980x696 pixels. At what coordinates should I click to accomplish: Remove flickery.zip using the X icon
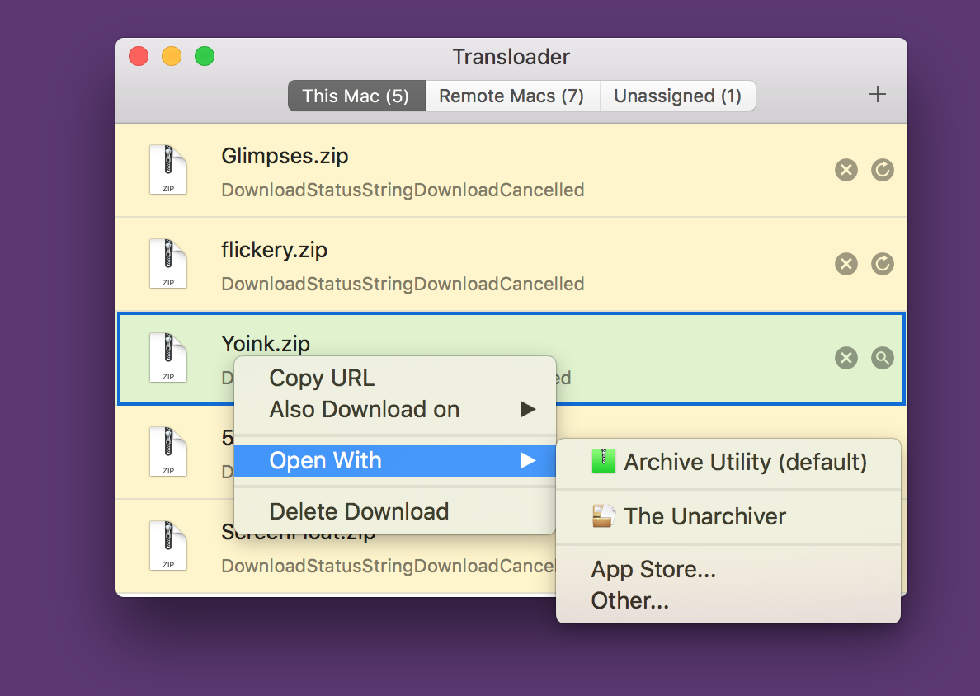point(846,264)
